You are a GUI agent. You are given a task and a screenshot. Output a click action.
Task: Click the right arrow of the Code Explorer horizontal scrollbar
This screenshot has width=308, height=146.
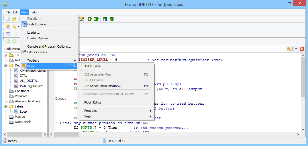pyautogui.click(x=45, y=135)
